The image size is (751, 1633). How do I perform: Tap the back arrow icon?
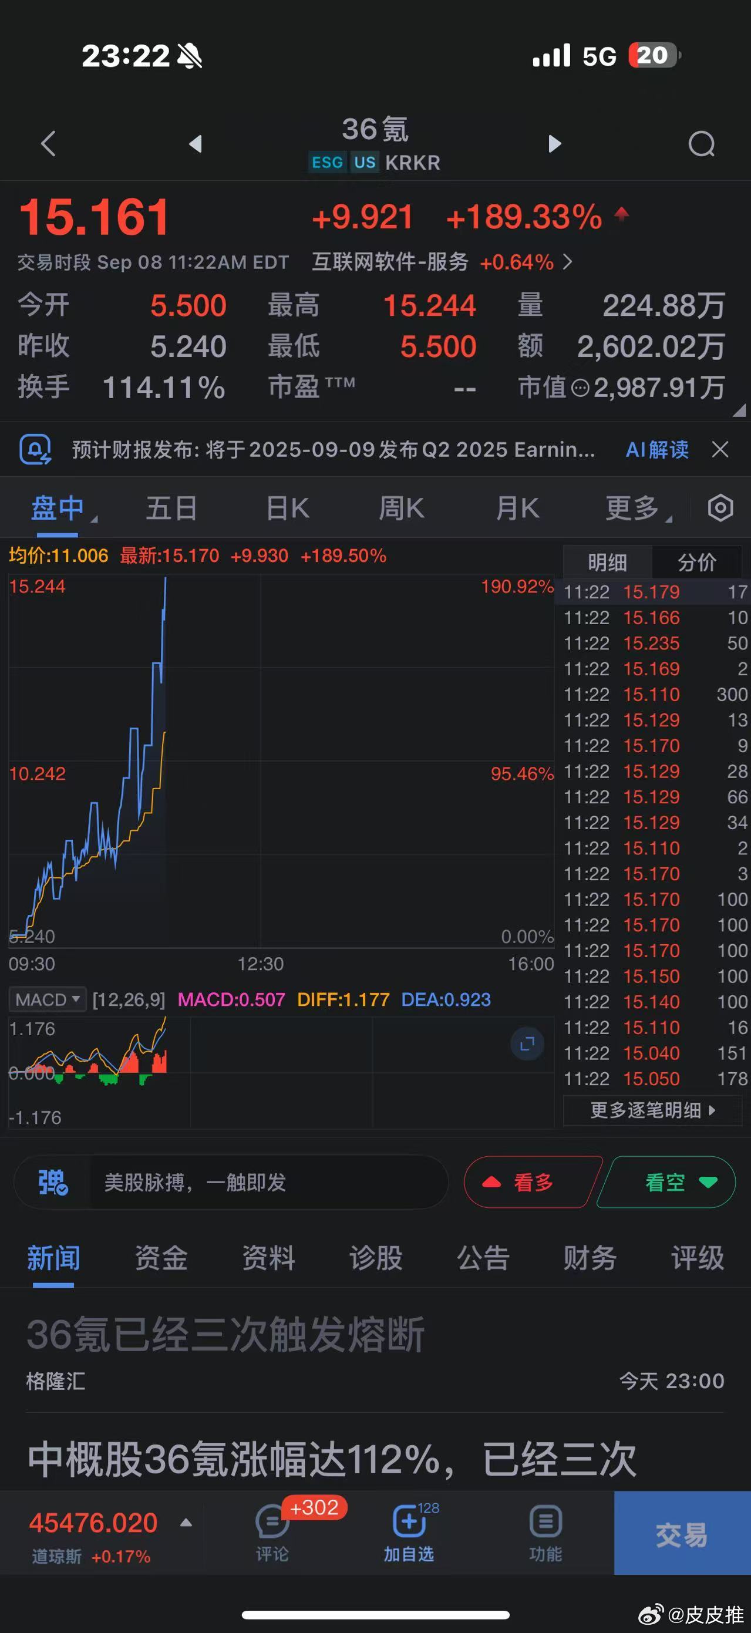tap(48, 143)
